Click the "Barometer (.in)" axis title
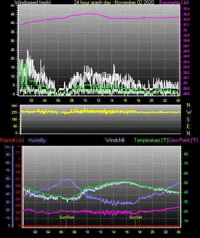The width and height of the screenshot is (200, 238). [x=174, y=3]
